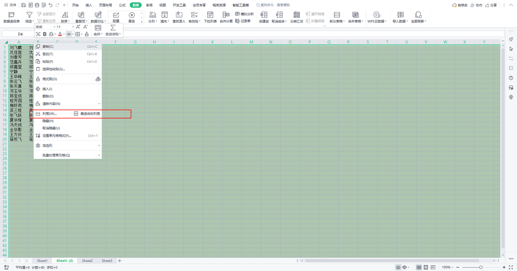
Task: Open WPS云数据 cloud data
Action: point(377,18)
